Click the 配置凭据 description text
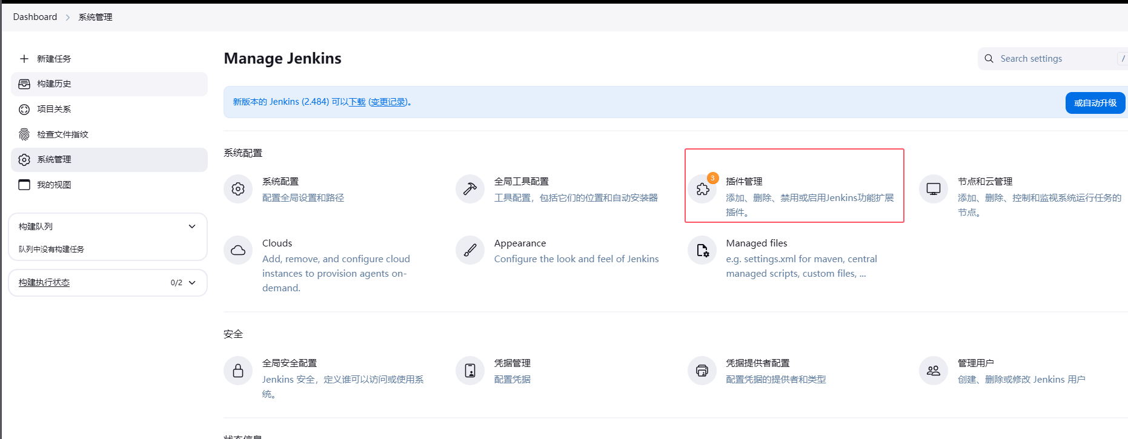The image size is (1128, 439). 513,380
